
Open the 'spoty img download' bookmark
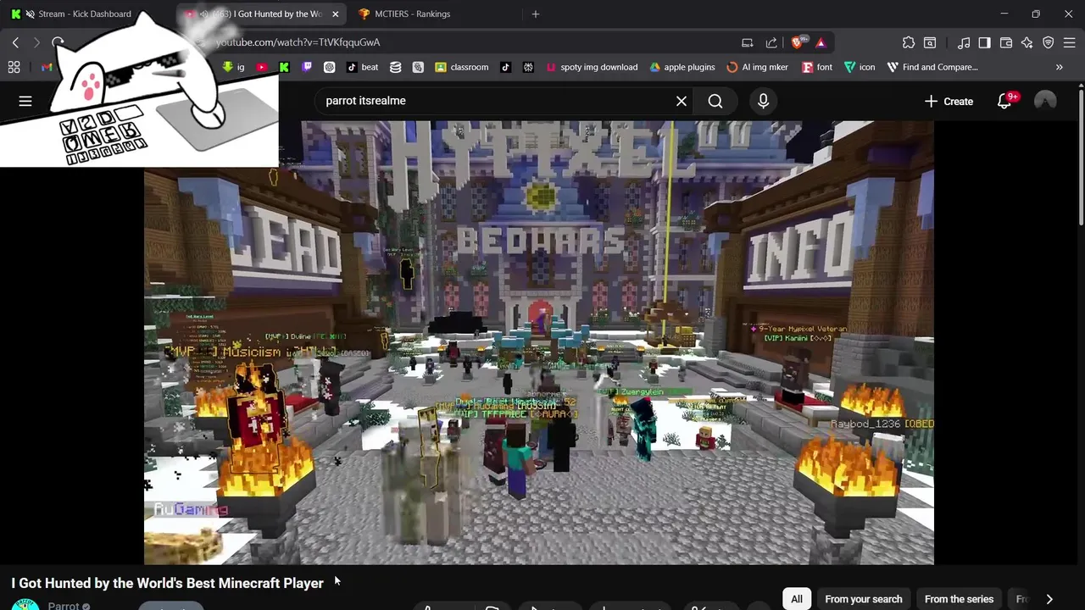[x=592, y=67]
